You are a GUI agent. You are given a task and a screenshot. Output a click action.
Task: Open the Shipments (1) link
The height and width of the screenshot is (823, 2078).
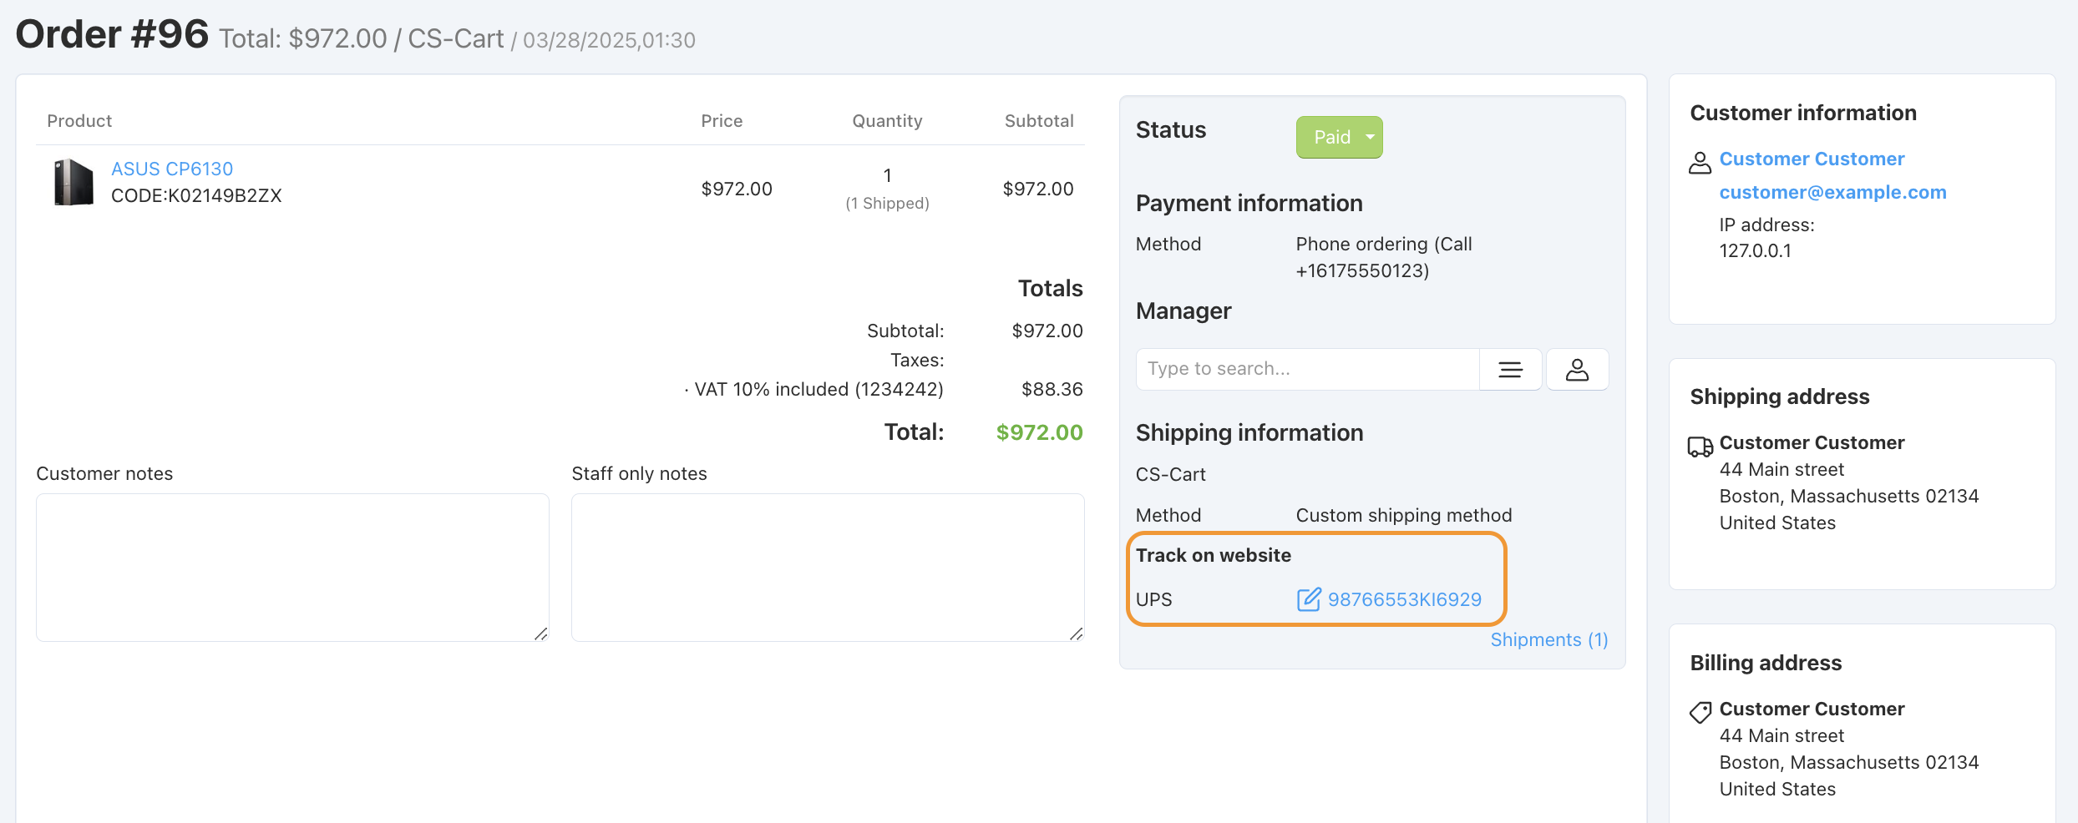(x=1549, y=639)
